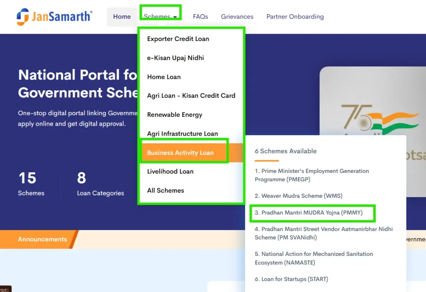This screenshot has height=292, width=426.
Task: Open All Schemes entry
Action: 166,191
